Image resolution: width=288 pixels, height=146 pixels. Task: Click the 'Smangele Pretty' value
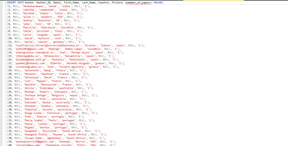pyautogui.click(x=36, y=134)
